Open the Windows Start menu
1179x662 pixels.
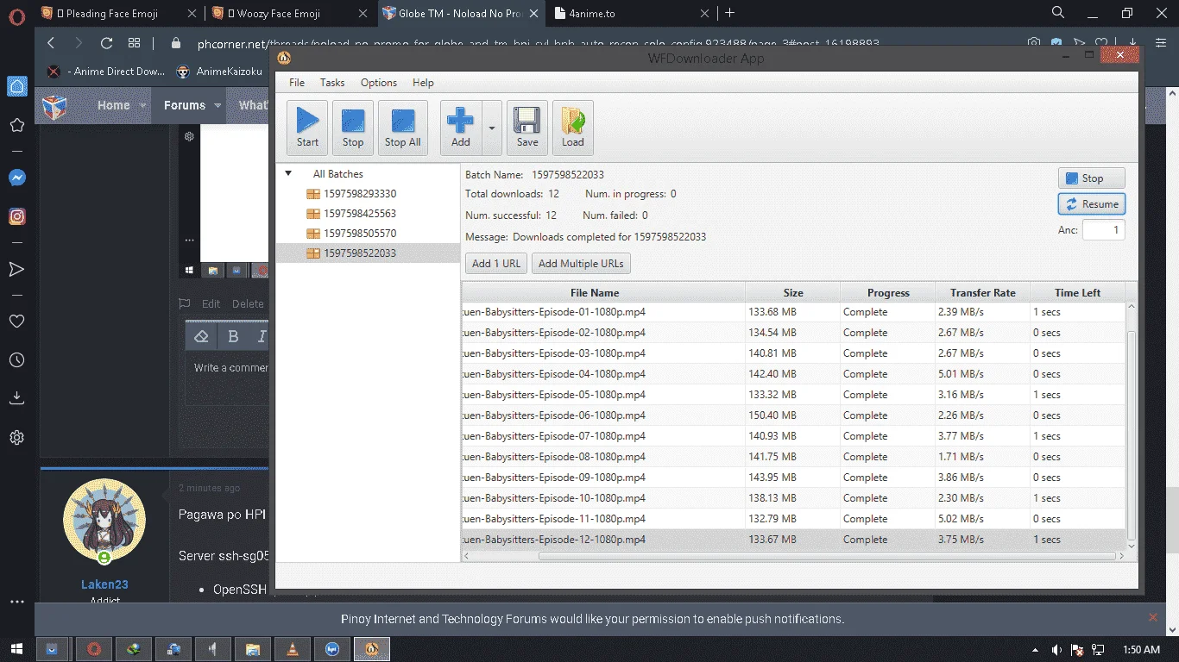point(16,649)
